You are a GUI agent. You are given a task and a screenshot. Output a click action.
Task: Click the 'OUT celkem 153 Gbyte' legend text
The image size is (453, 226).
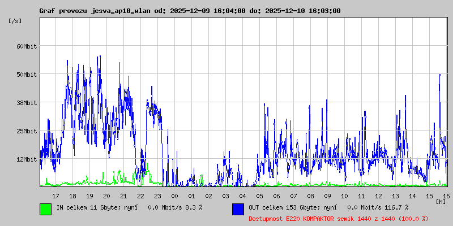coord(283,208)
